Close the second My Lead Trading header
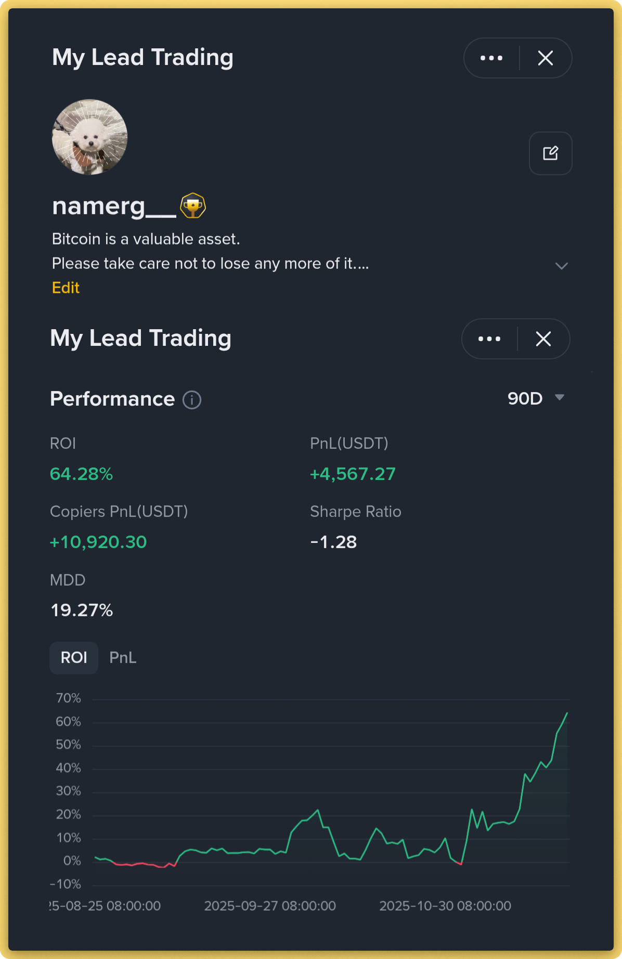Image resolution: width=622 pixels, height=959 pixels. [x=543, y=339]
